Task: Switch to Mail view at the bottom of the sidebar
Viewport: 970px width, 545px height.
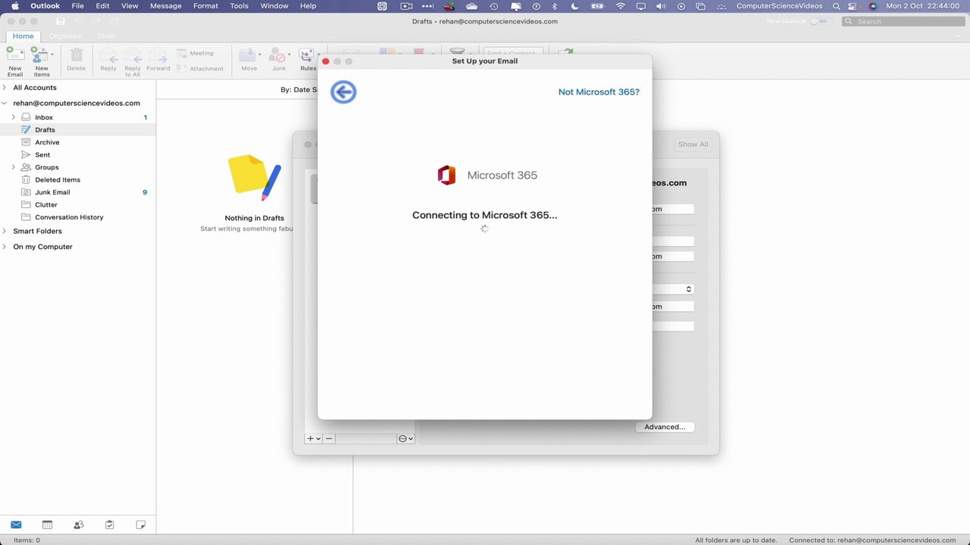Action: 16,525
